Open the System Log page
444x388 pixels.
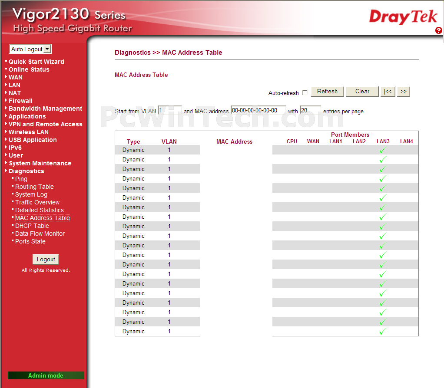pyautogui.click(x=31, y=194)
